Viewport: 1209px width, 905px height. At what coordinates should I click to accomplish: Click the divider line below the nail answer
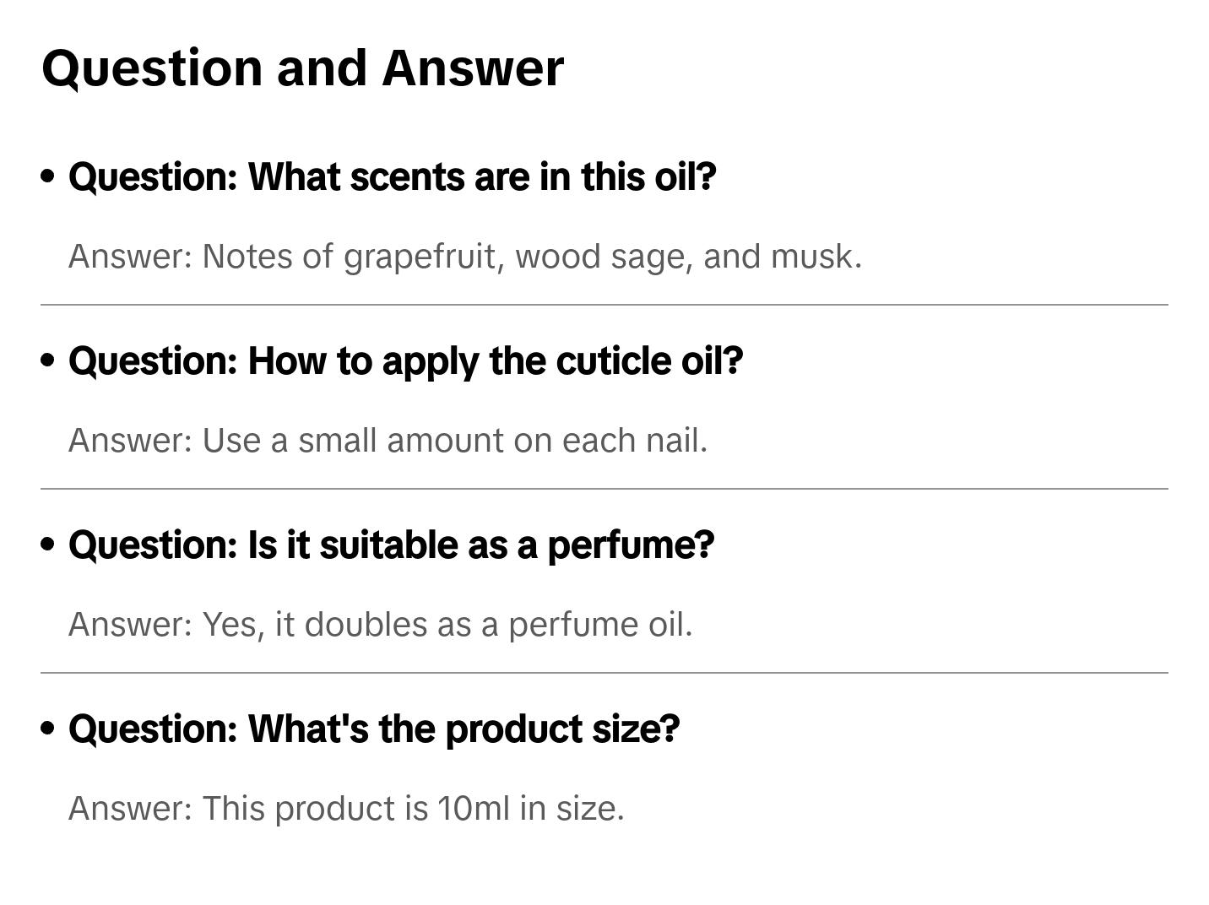(604, 489)
